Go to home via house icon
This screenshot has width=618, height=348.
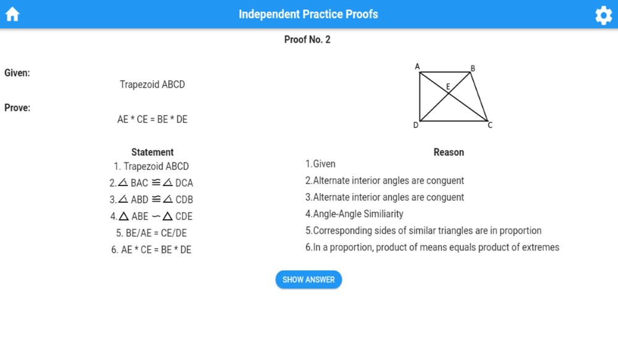coord(12,14)
